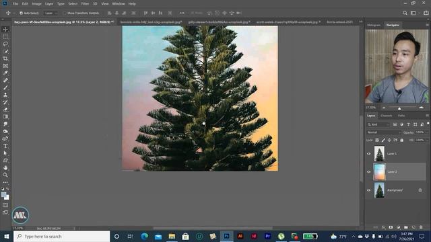Open Layers panel options menu

click(x=427, y=116)
